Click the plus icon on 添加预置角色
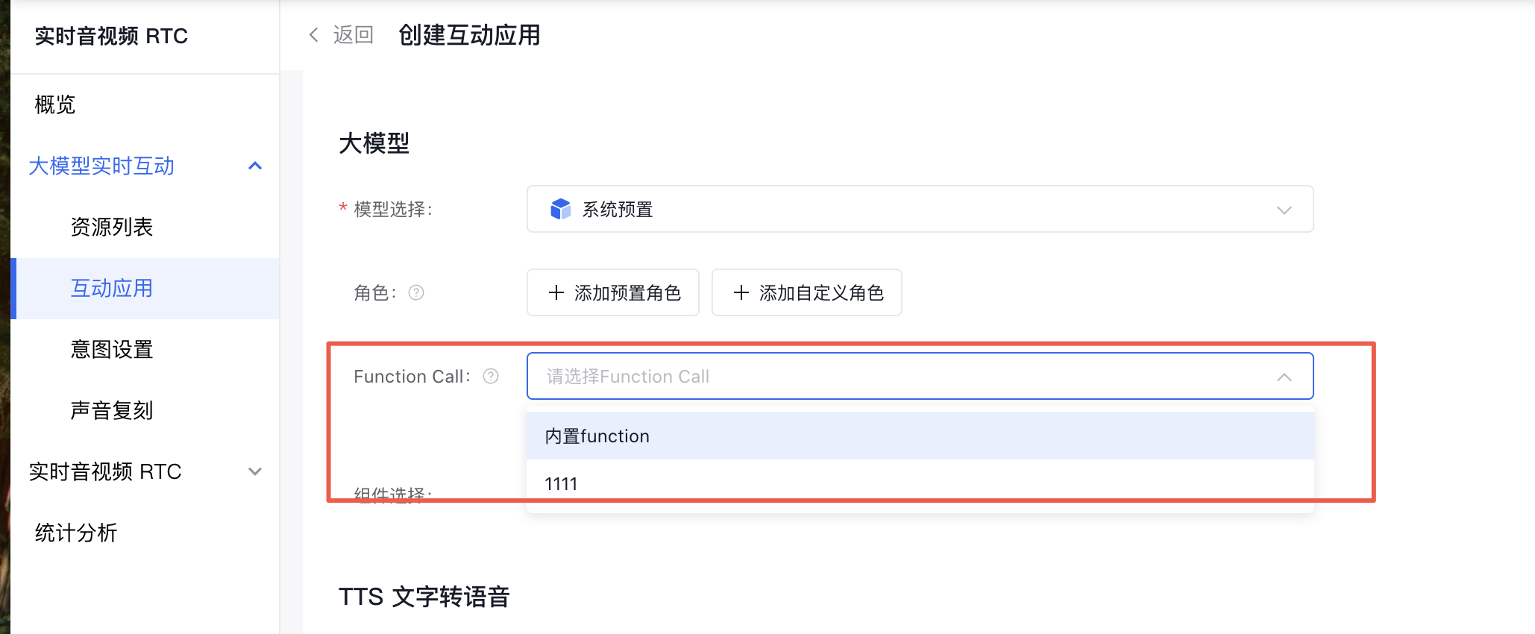 [556, 293]
